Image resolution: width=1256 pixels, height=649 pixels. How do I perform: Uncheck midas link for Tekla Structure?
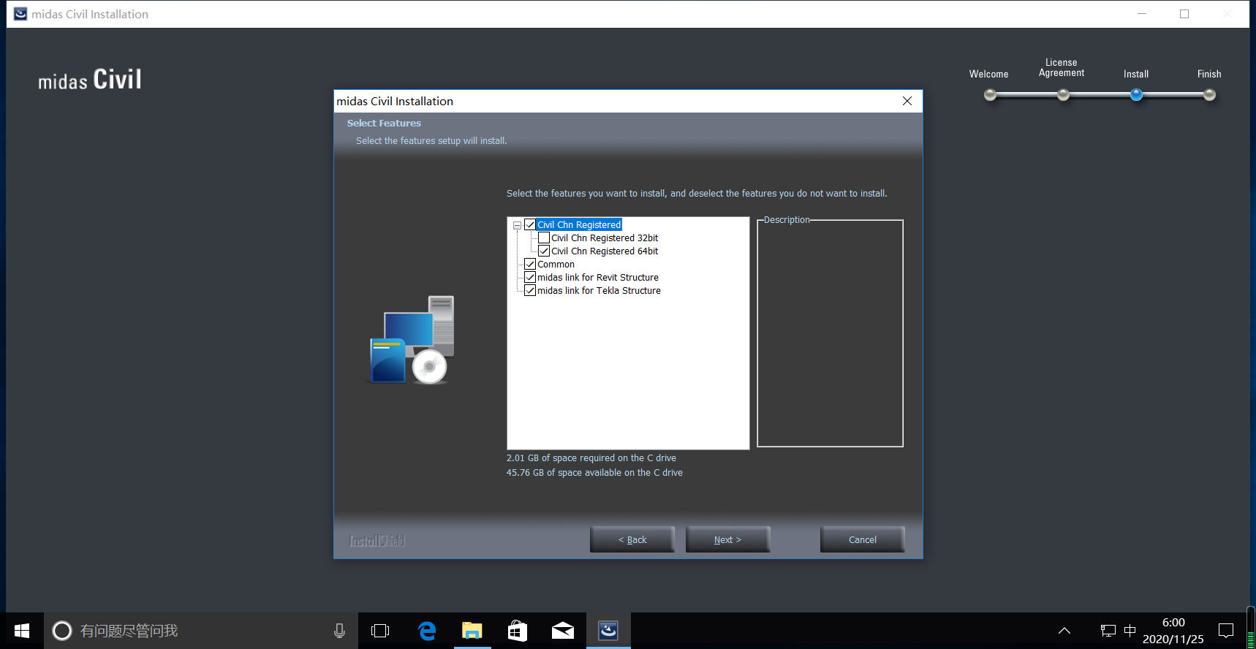tap(530, 290)
